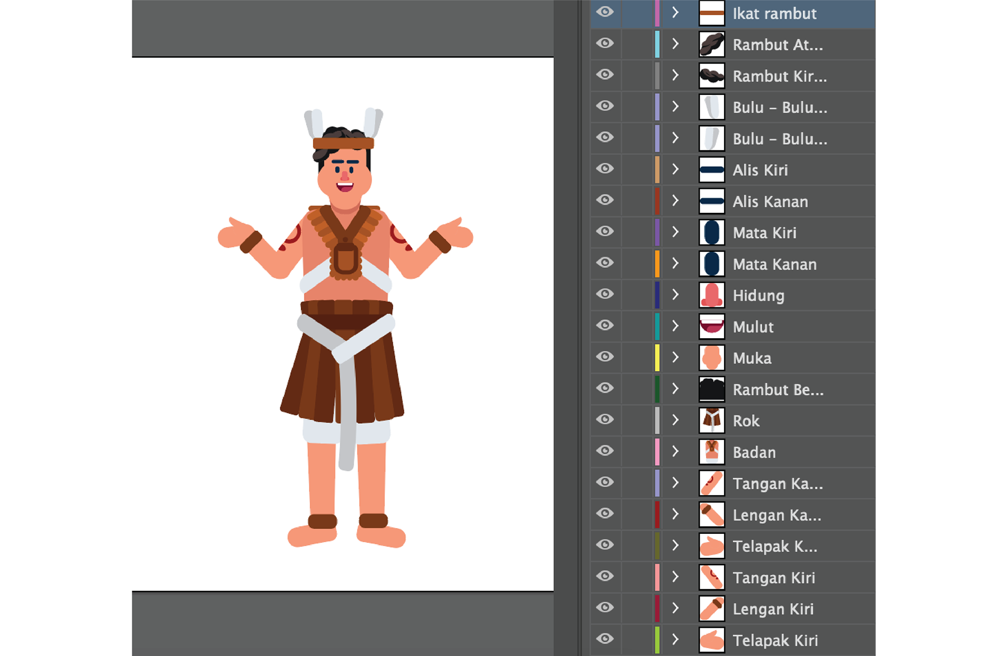The width and height of the screenshot is (1008, 656).
Task: Click the Rambut Be... black hair thumbnail
Action: pos(712,389)
